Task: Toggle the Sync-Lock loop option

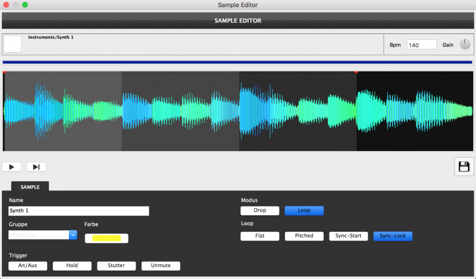Action: (x=392, y=236)
